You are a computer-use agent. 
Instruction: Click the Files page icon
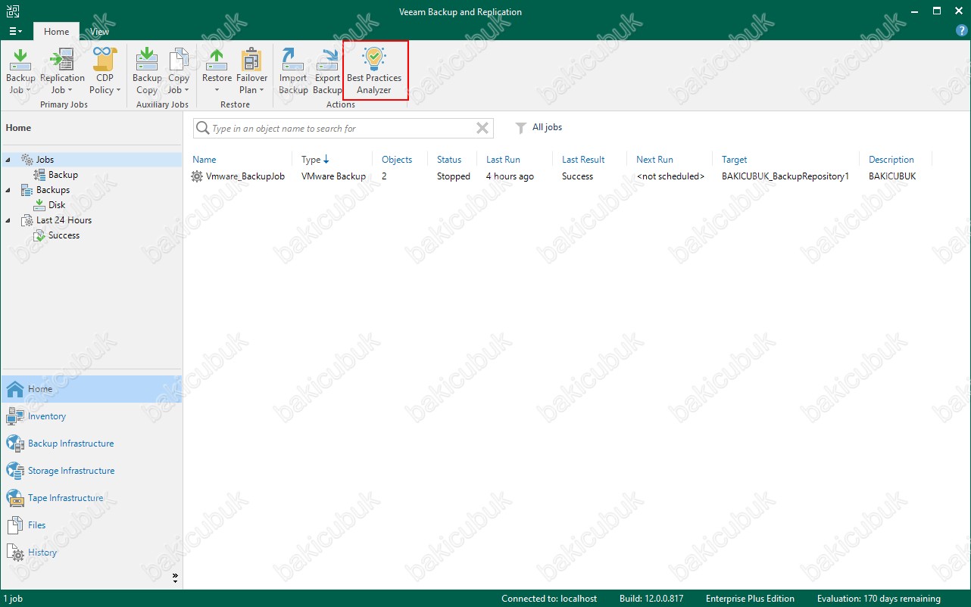tap(15, 525)
